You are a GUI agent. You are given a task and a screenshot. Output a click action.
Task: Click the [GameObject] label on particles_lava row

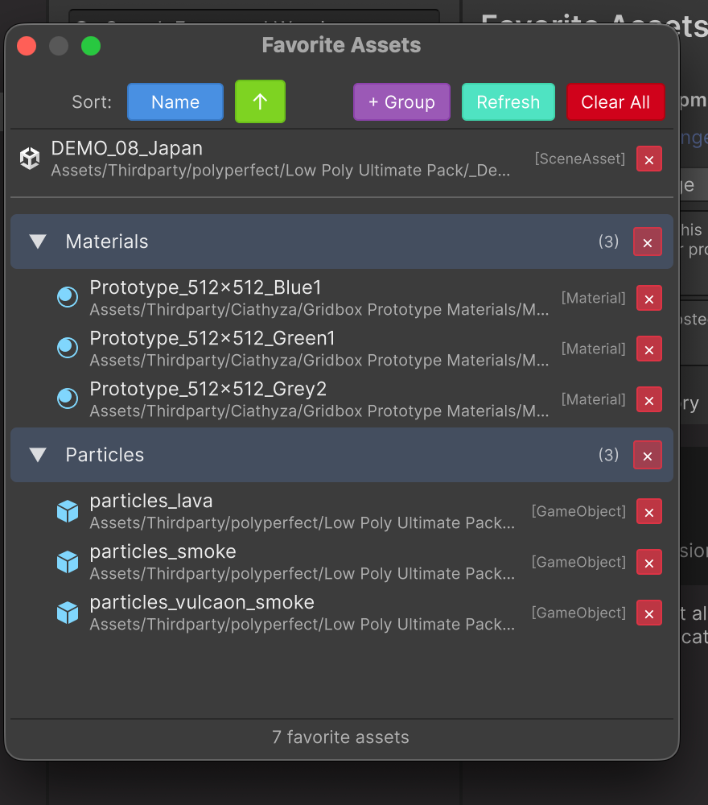pyautogui.click(x=578, y=511)
